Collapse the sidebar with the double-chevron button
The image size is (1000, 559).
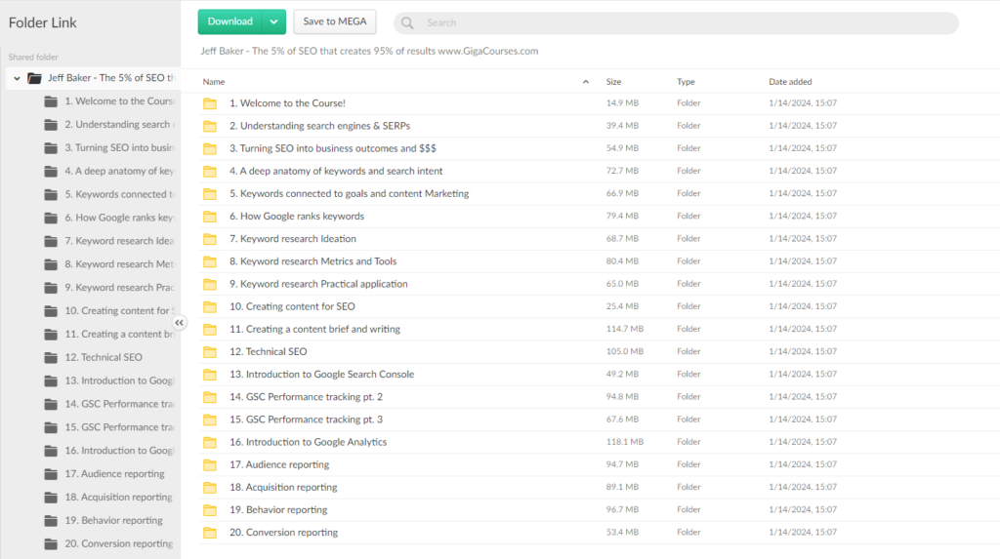[x=180, y=323]
